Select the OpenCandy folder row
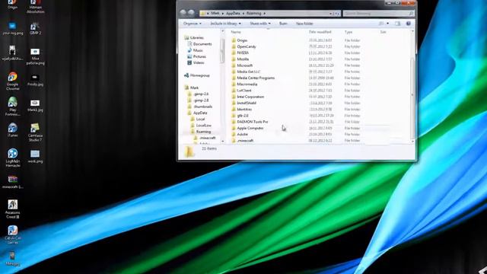This screenshot has height=274, width=487. [247, 46]
